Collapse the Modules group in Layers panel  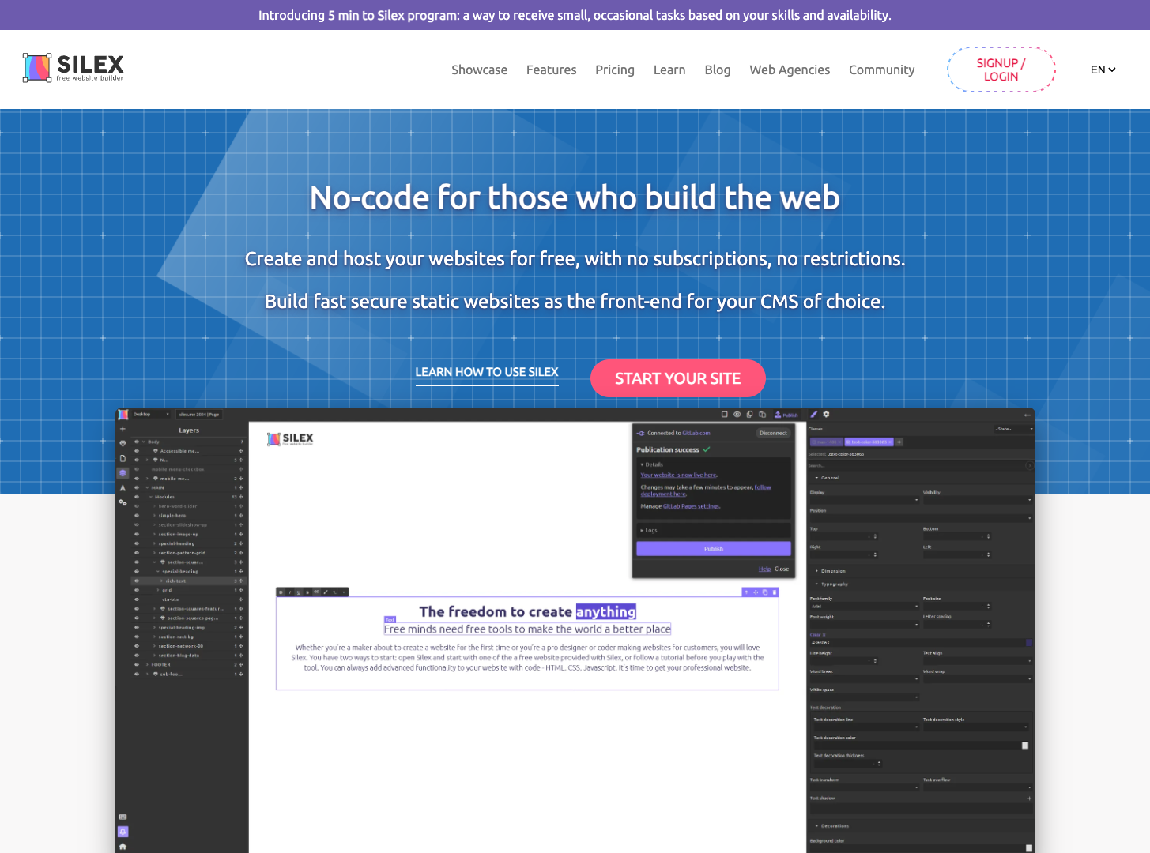(x=150, y=497)
